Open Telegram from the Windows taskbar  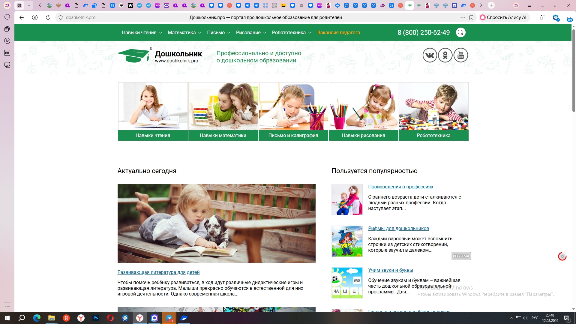(x=169, y=318)
